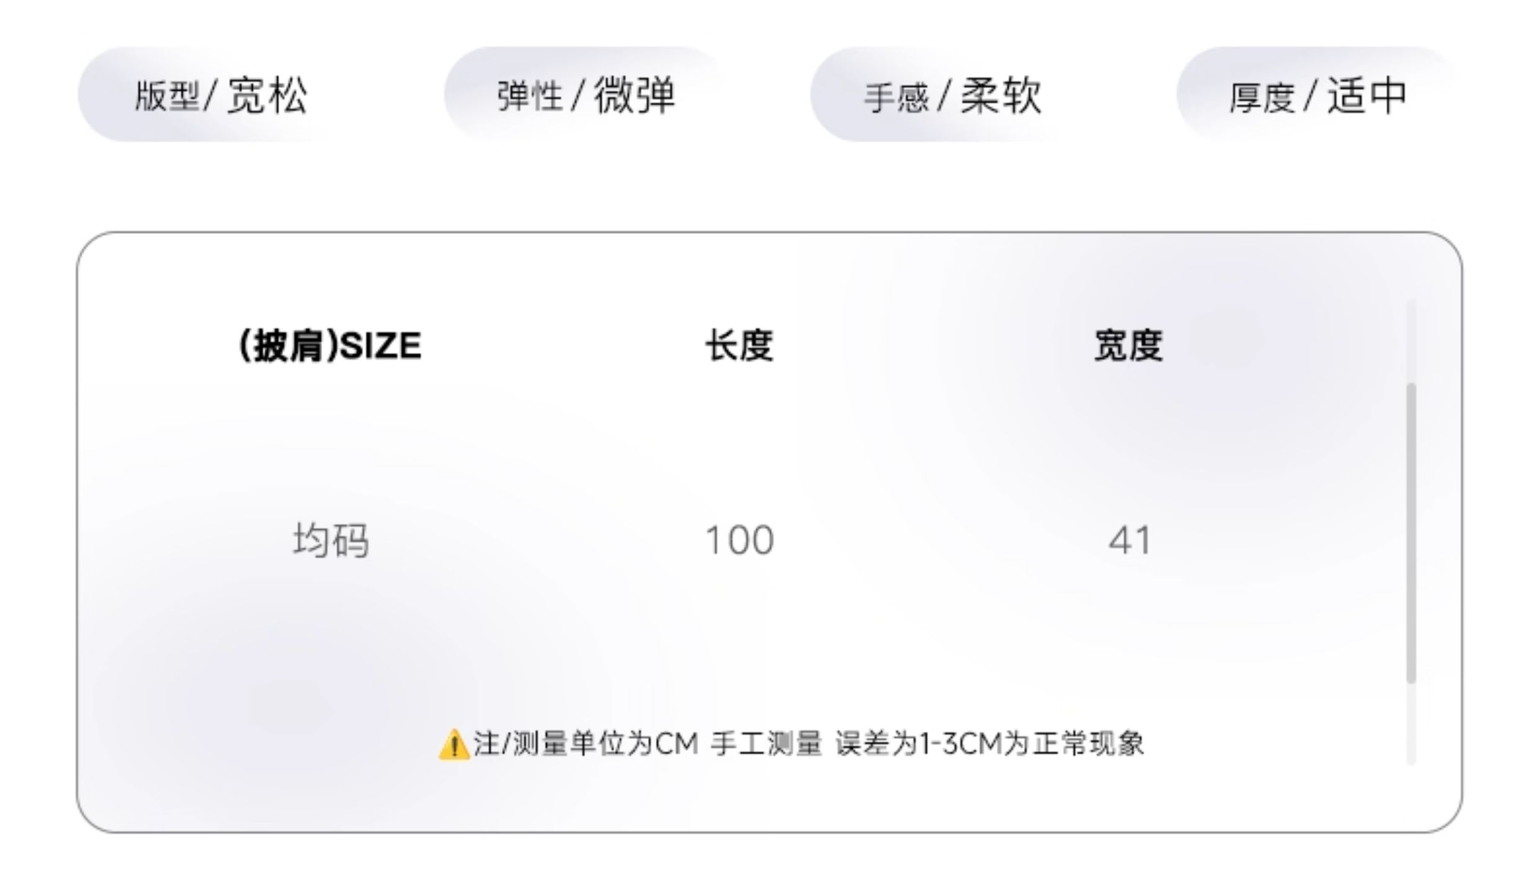
Task: Click the width value 41
Action: coord(1129,540)
